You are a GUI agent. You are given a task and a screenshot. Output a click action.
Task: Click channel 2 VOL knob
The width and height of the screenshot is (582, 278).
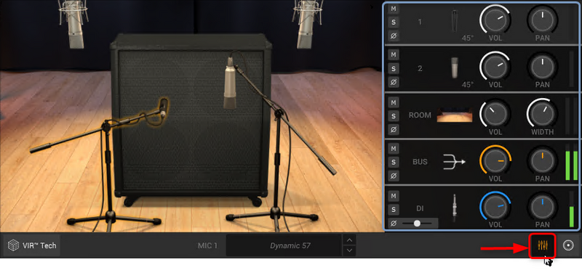click(495, 67)
